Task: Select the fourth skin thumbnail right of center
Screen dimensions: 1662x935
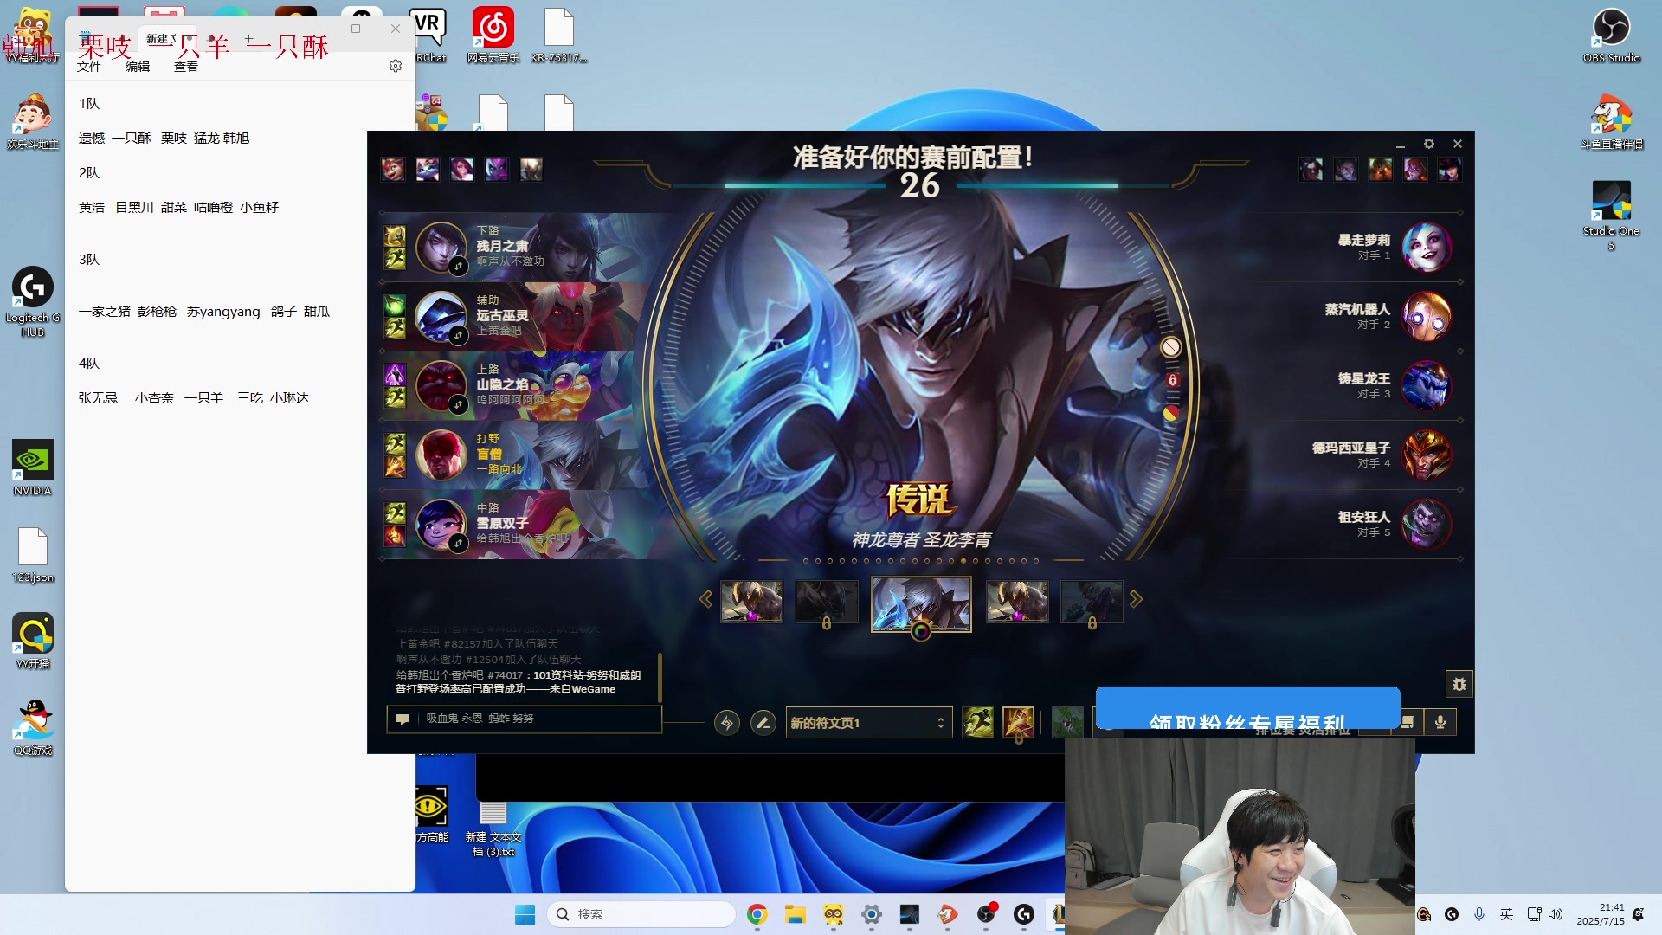Action: [x=1017, y=602]
